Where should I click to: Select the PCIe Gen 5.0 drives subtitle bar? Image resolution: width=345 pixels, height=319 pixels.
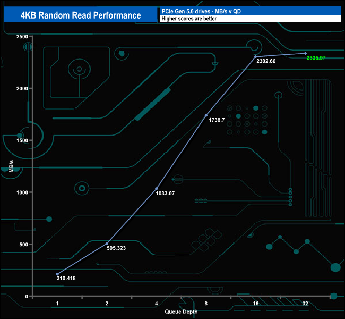(x=249, y=11)
